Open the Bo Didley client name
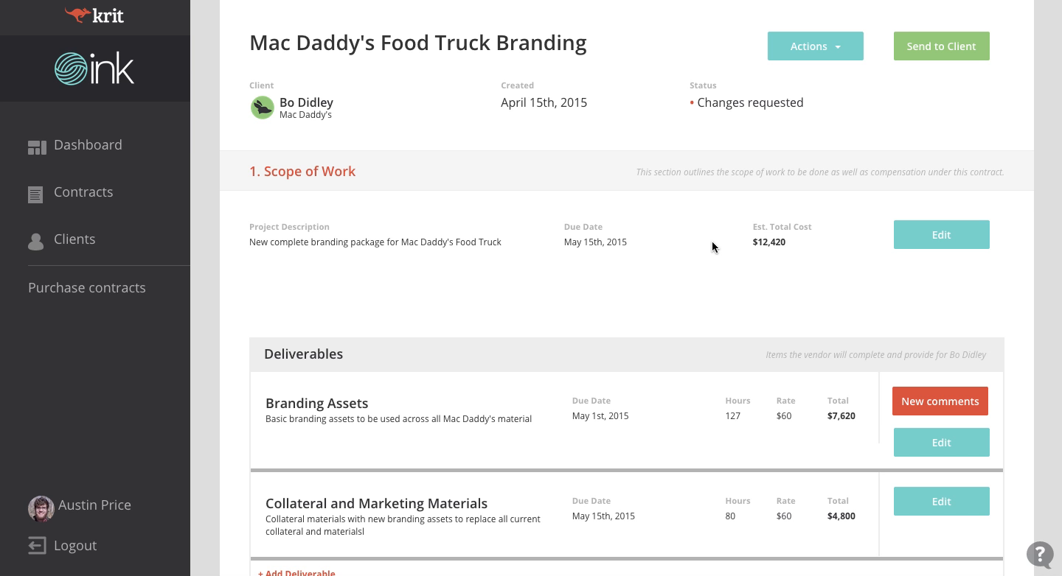This screenshot has width=1062, height=576. click(x=306, y=102)
